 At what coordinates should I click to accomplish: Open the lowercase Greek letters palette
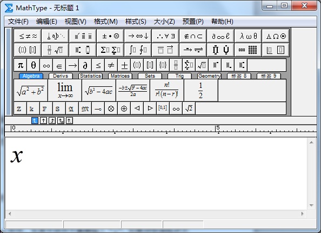tap(248, 36)
